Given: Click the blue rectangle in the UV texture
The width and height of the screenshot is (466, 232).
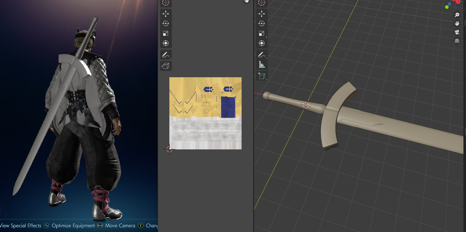Looking at the screenshot, I should click(x=228, y=107).
